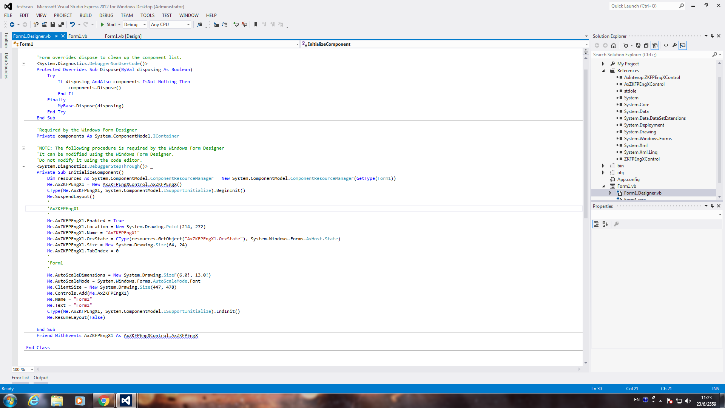Toggle Categorized view in Properties panel
The image size is (725, 408).
tap(597, 224)
